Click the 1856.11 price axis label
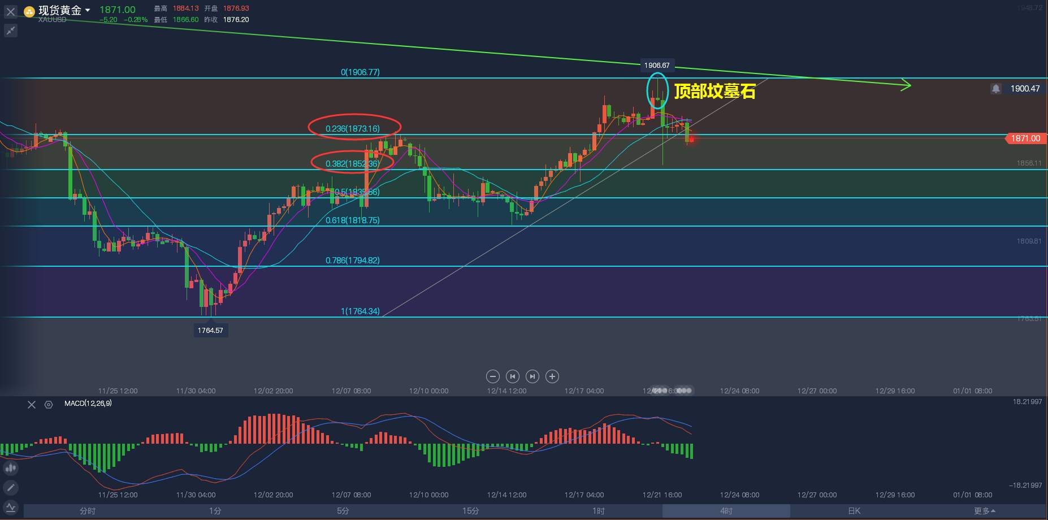The image size is (1048, 520). pyautogui.click(x=1029, y=163)
